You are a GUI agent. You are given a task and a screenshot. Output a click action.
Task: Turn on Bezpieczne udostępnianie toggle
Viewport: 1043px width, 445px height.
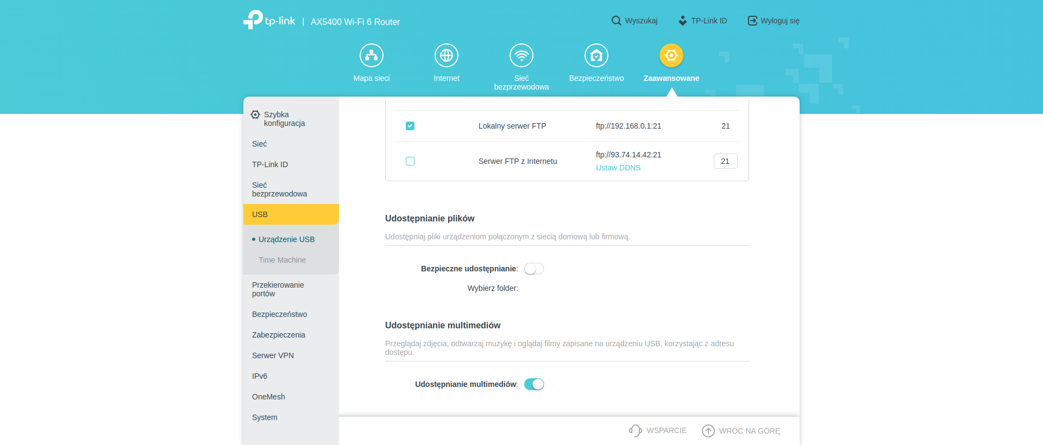pyautogui.click(x=534, y=269)
